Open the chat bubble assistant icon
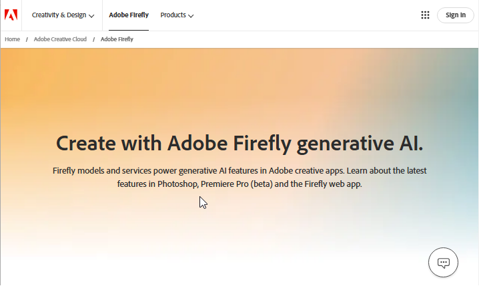 (x=443, y=263)
